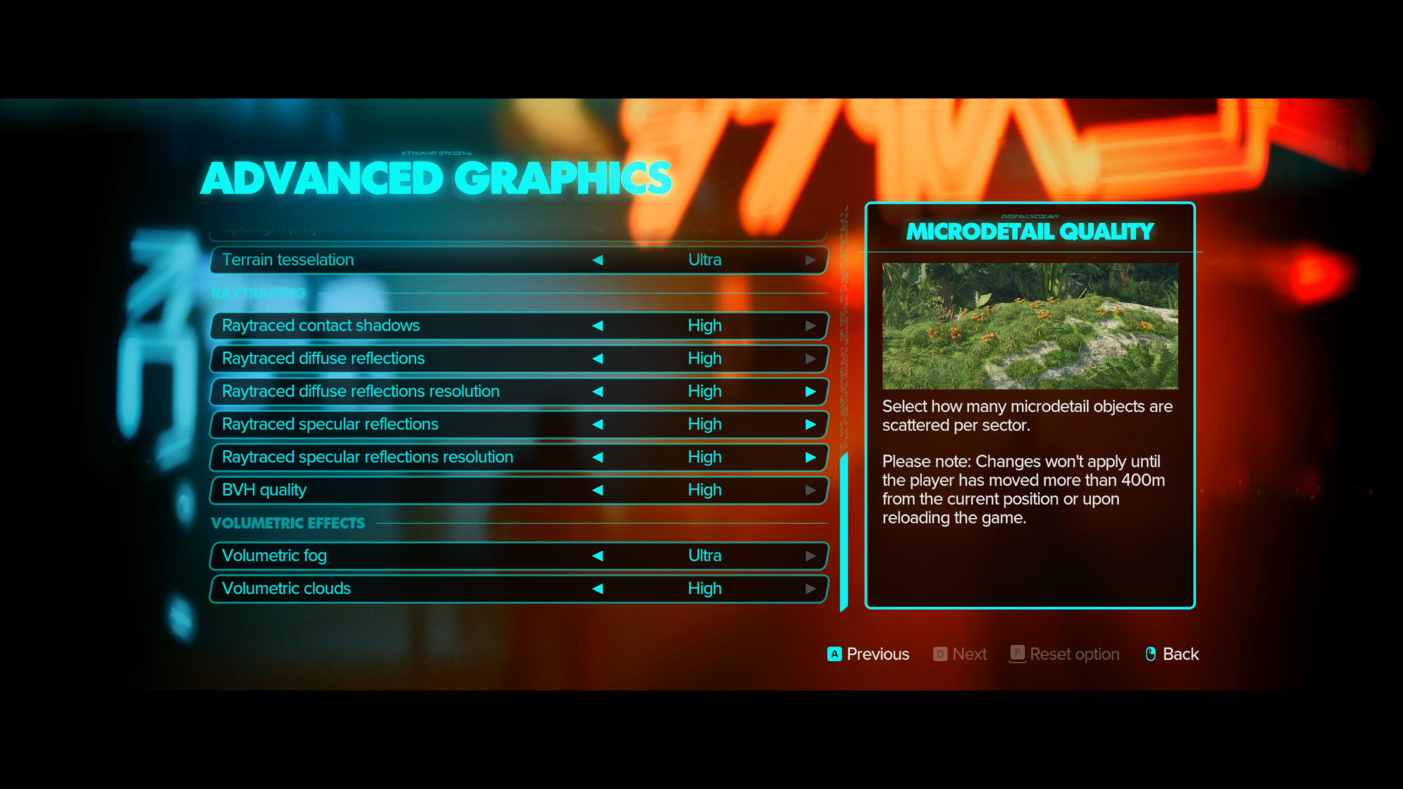The height and width of the screenshot is (789, 1403).
Task: Toggle Volumetric fog setting lower
Action: [598, 555]
